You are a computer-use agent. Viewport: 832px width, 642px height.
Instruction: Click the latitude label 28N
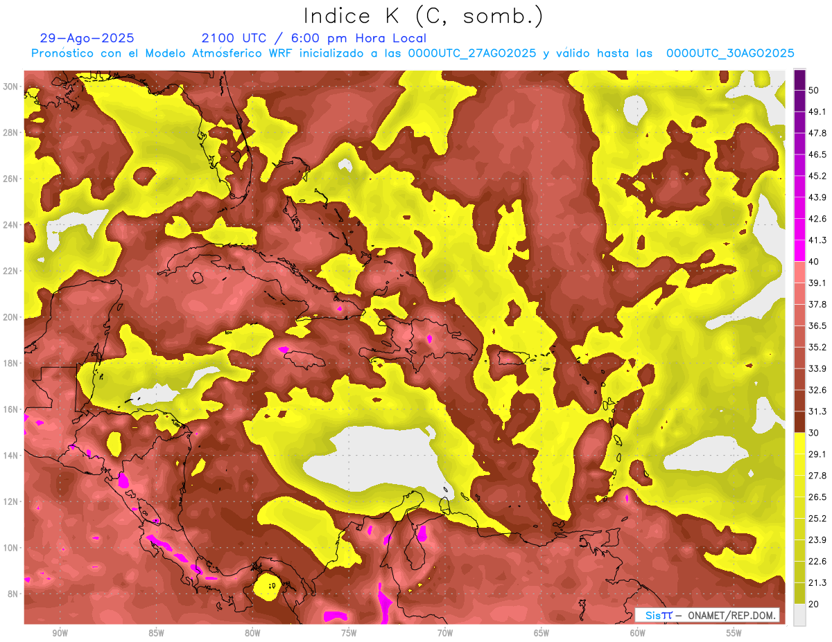[10, 132]
